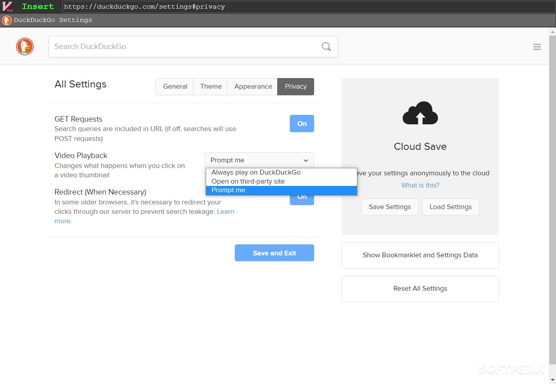The width and height of the screenshot is (556, 384).
Task: Click the Save Settings button
Action: pos(390,207)
